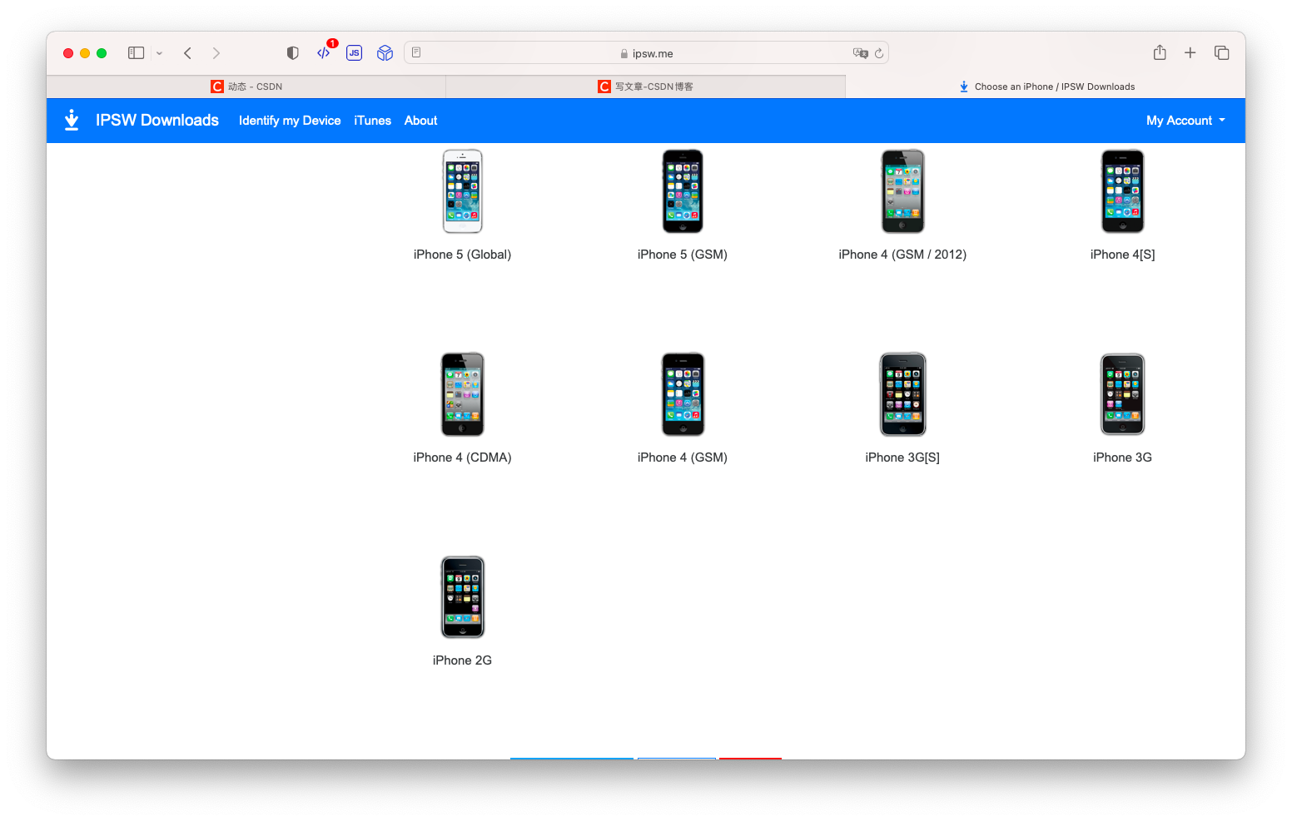Close the Safari window with red button
The image size is (1292, 821).
coord(68,53)
